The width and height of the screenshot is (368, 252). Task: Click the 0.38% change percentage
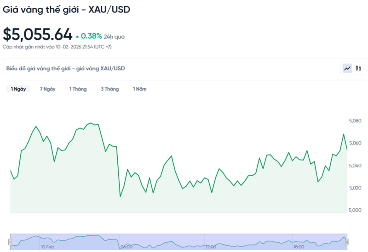(91, 36)
